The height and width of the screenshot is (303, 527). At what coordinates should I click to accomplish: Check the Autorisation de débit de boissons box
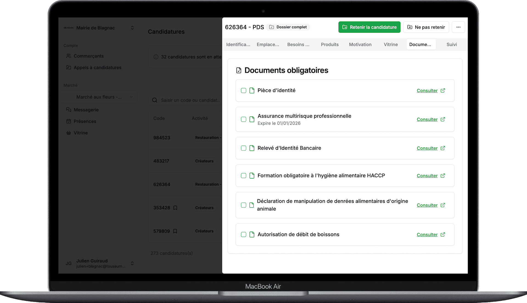(243, 235)
